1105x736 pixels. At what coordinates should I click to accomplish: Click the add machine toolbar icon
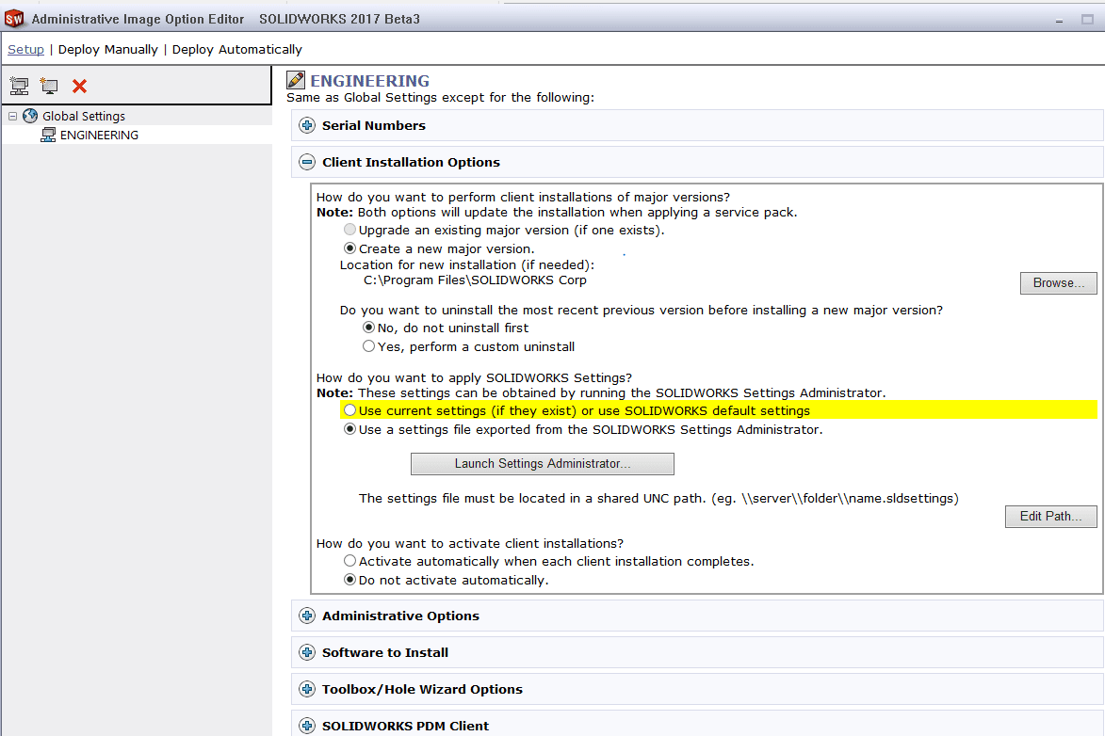click(x=49, y=86)
